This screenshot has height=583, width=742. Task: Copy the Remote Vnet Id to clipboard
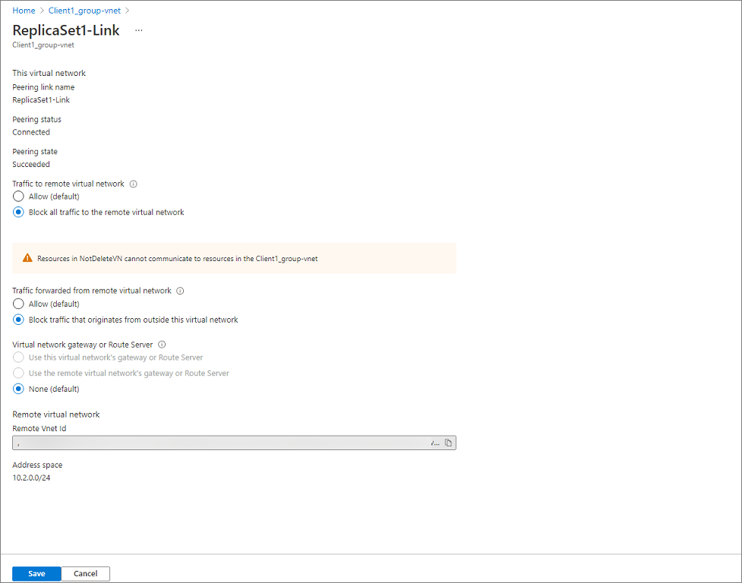coord(448,443)
